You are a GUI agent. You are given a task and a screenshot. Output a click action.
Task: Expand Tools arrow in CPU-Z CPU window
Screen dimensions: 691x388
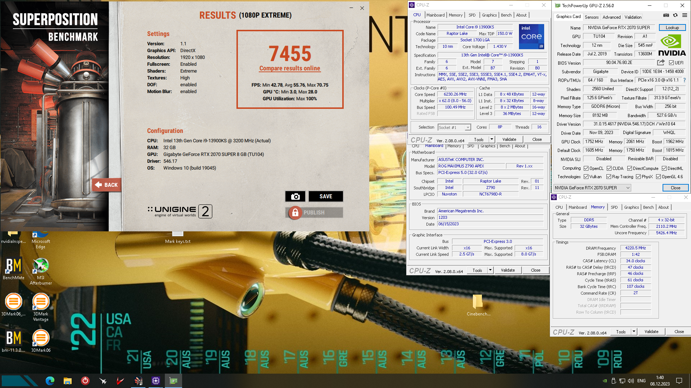point(492,139)
